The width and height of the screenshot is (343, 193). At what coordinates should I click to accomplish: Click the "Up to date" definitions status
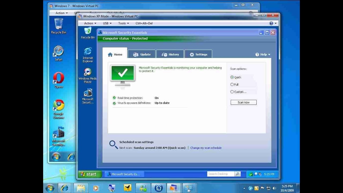point(162,103)
